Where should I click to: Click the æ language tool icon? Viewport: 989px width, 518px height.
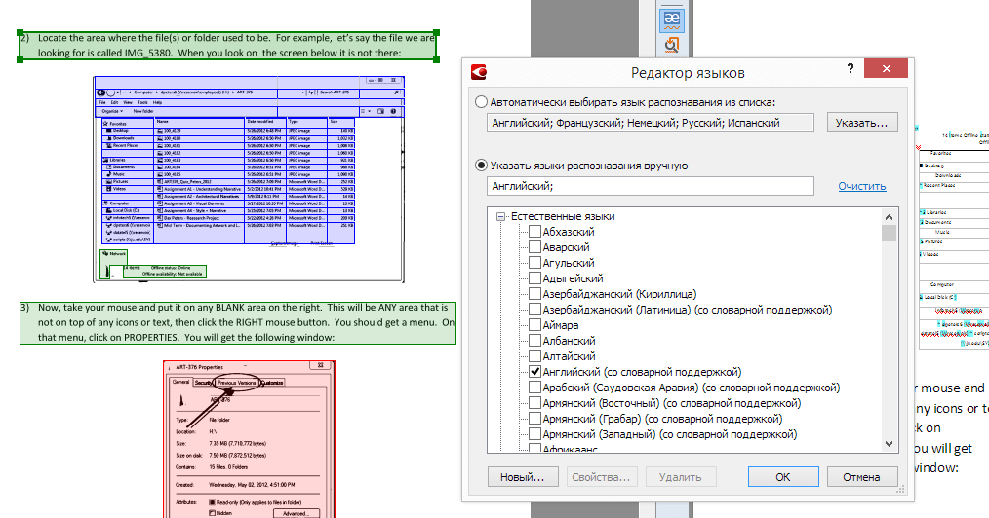[x=671, y=18]
